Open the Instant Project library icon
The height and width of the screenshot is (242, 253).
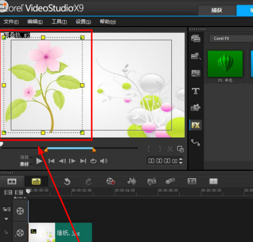[196, 56]
